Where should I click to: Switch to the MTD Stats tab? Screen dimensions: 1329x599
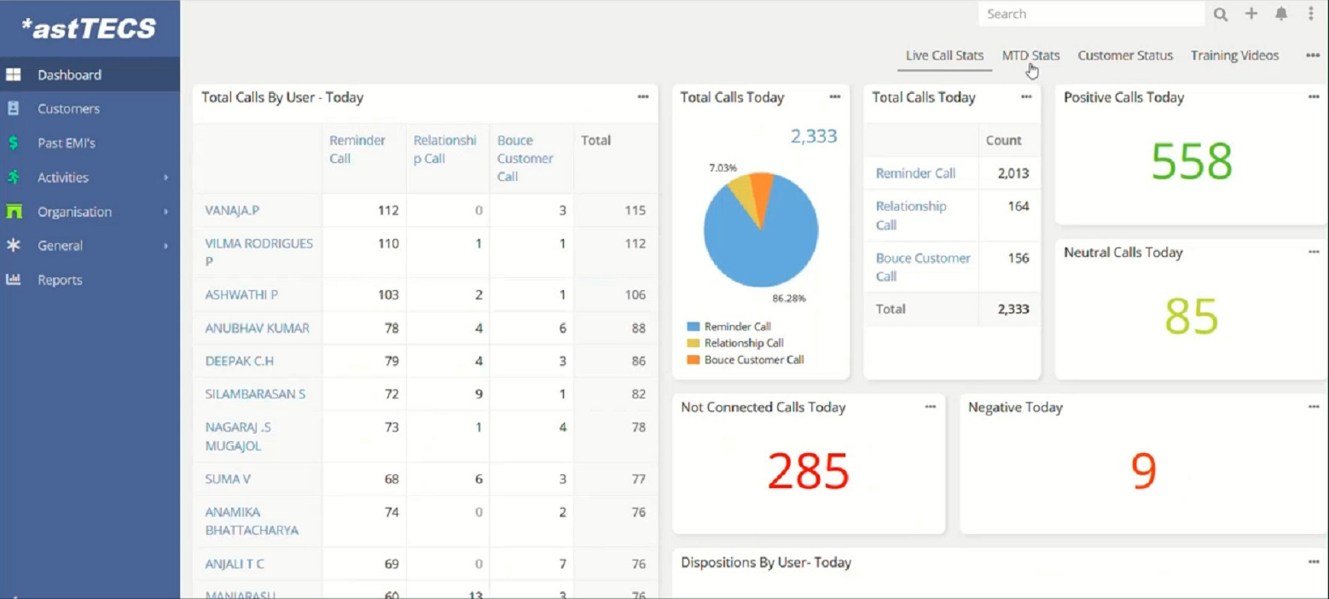click(x=1030, y=55)
